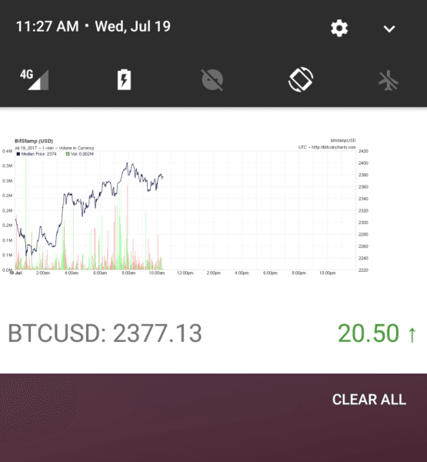Open the BitStamp (USD) chart thumbnail
Image resolution: width=427 pixels, height=462 pixels.
tap(185, 206)
